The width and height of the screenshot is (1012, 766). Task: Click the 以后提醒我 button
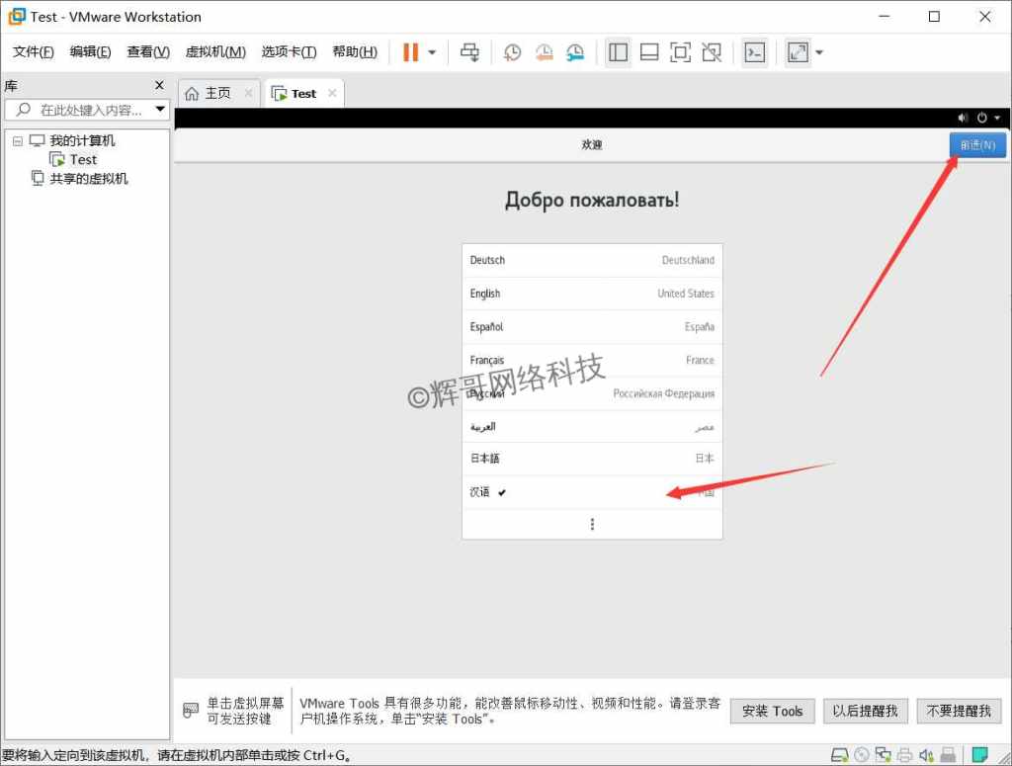(865, 712)
